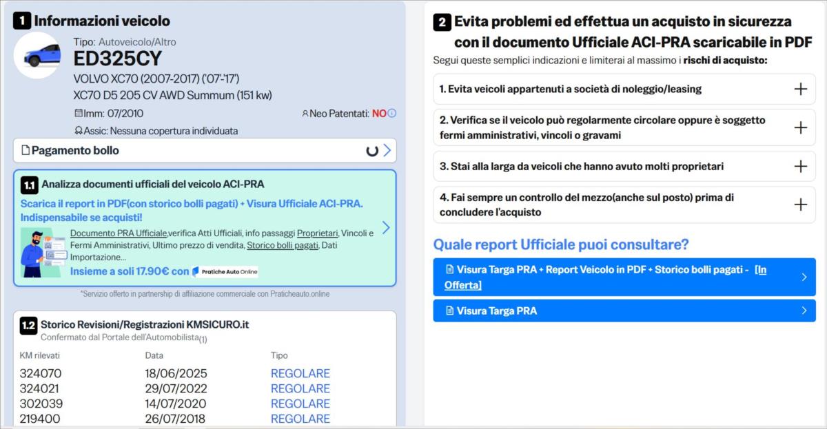This screenshot has height=429, width=827.
Task: Expand tip 3 about molti proprietari
Action: click(800, 166)
